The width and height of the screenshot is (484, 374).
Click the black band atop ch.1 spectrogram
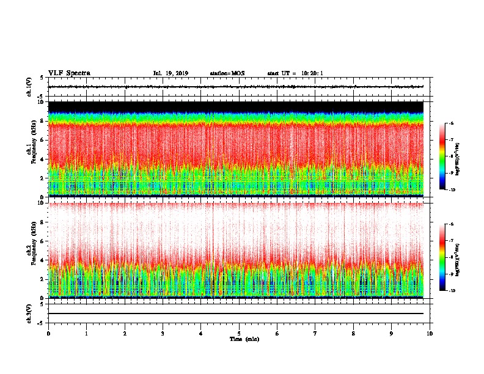pyautogui.click(x=235, y=107)
